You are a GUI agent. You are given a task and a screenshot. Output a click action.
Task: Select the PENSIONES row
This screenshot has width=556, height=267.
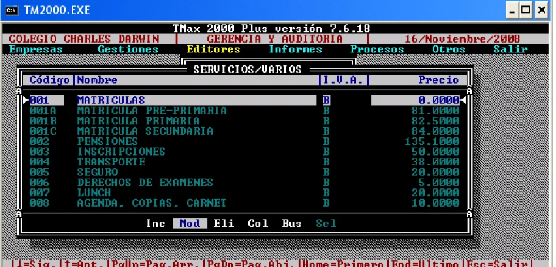click(x=244, y=141)
